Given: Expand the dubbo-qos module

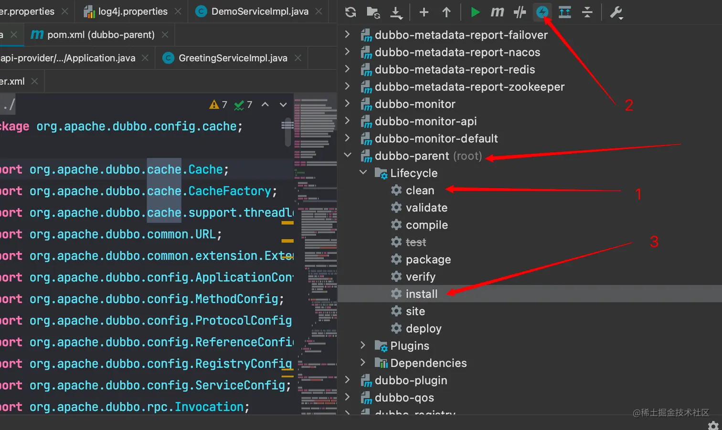Looking at the screenshot, I should pos(348,397).
